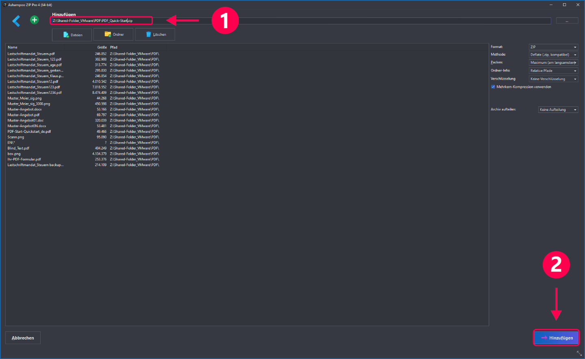Select the file Lastschriftmandat_Steuern_123.pdf

coord(34,59)
